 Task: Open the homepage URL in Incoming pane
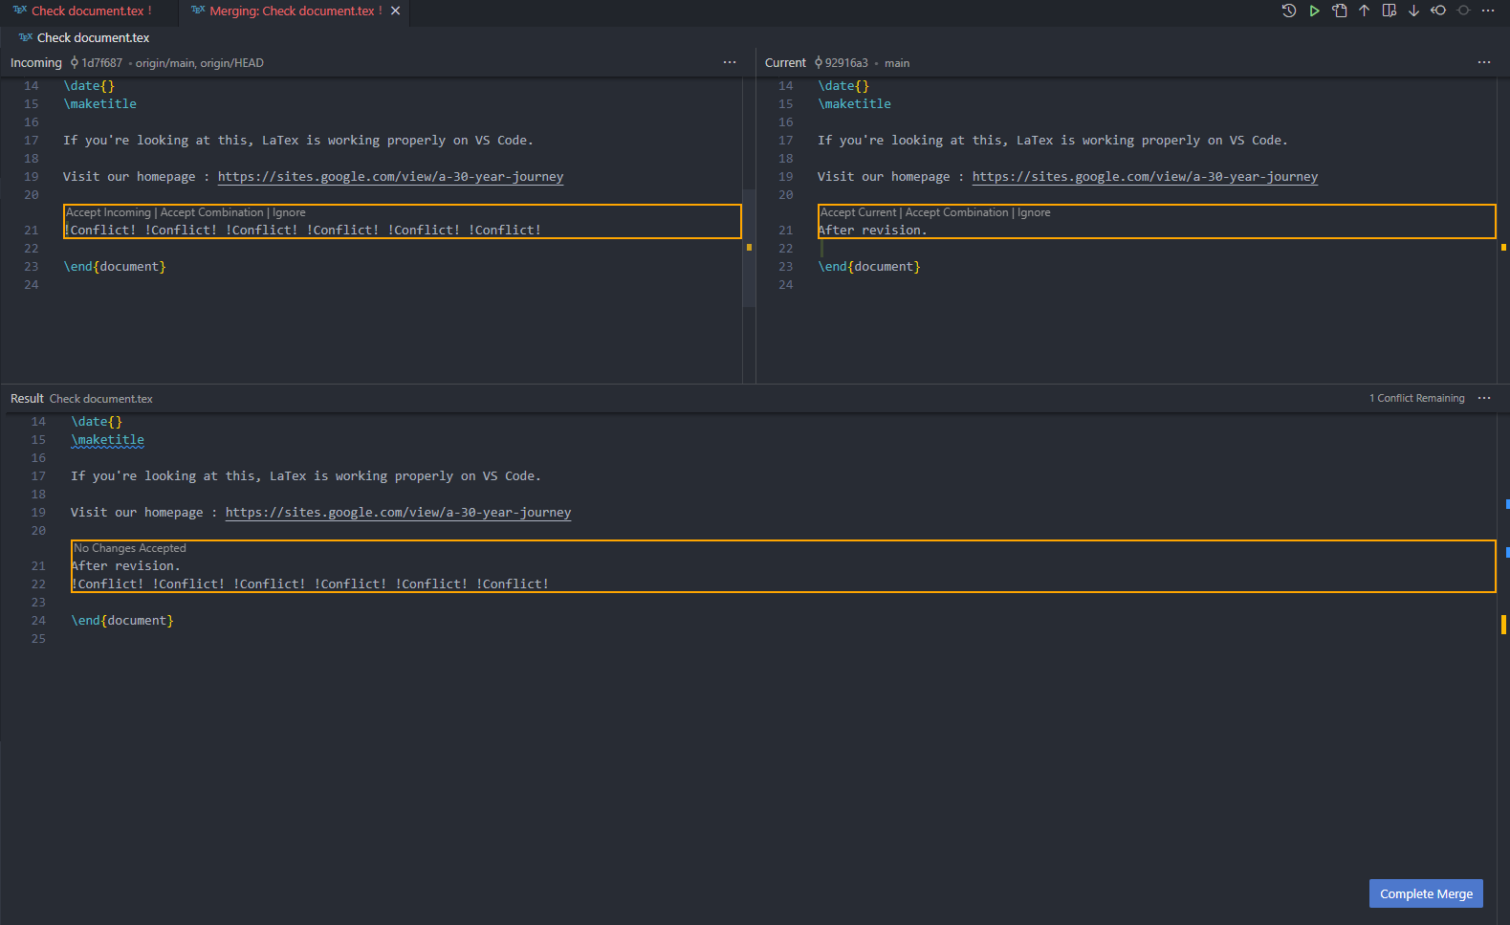[x=390, y=177]
